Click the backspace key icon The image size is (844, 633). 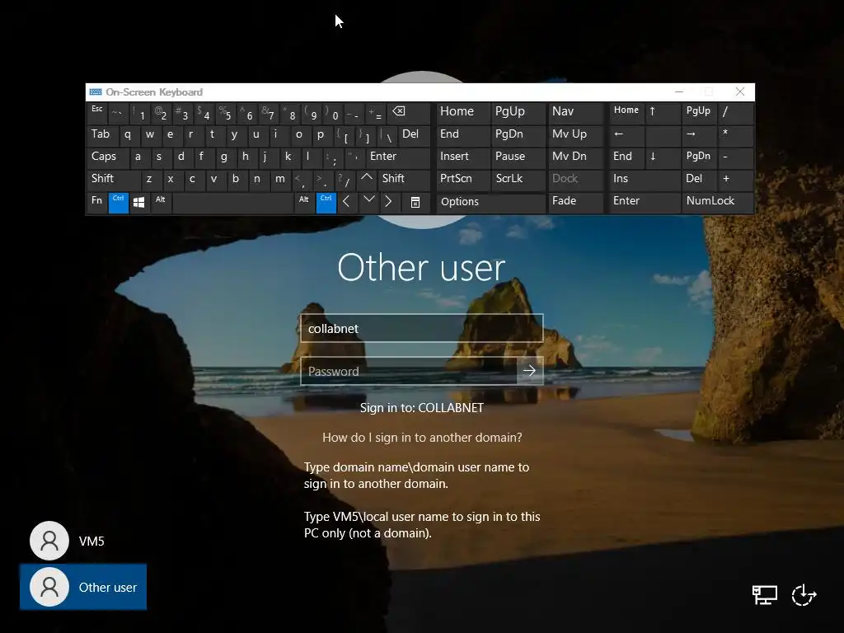pyautogui.click(x=409, y=113)
